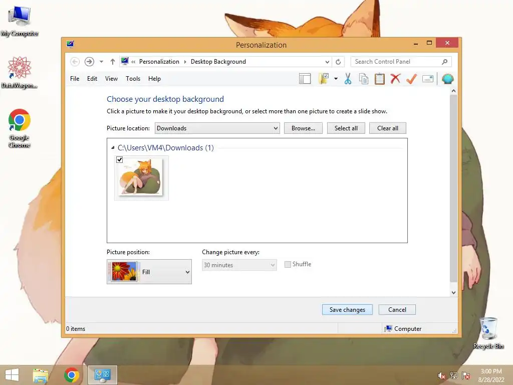Select the My Computer desktop icon

20,21
